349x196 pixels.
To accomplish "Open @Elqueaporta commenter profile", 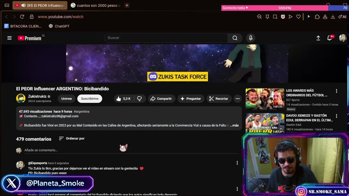I will click(x=38, y=163).
